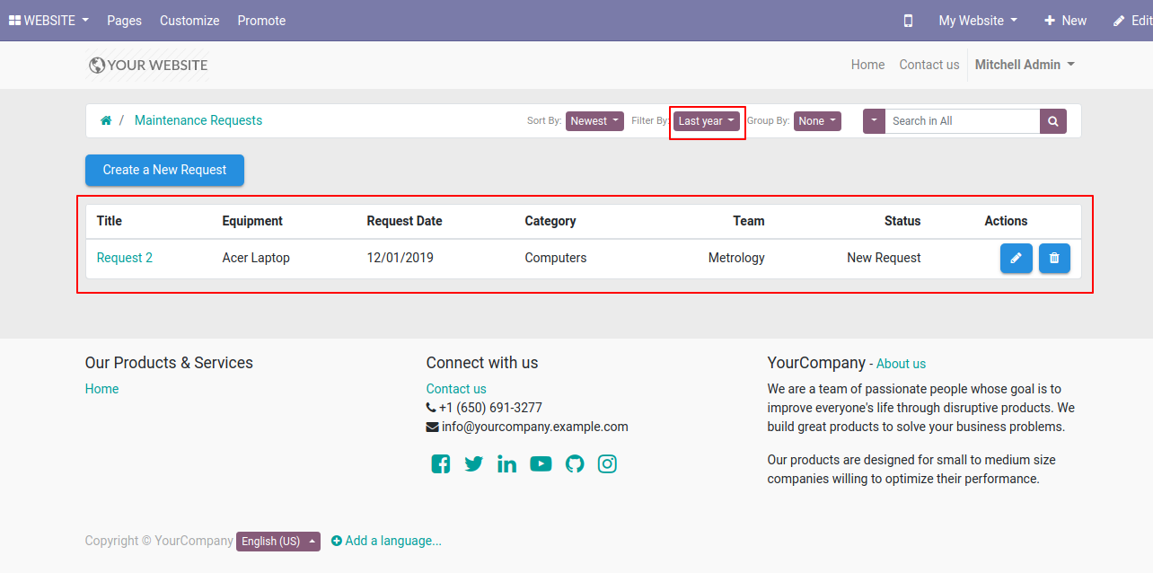Open the English (US) language selector
Image resolution: width=1153 pixels, height=573 pixels.
pyautogui.click(x=278, y=542)
